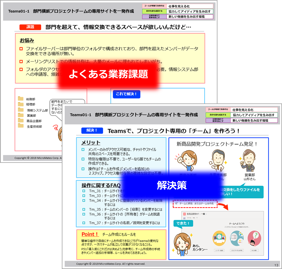The image size is (282, 269).
Task: Click the 特別な権限は不要 merit bullet
Action: click(x=121, y=161)
